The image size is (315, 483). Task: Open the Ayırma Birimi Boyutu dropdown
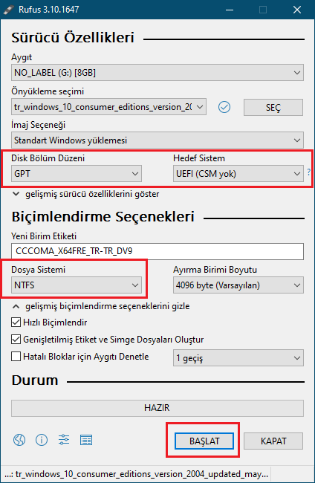(x=238, y=285)
